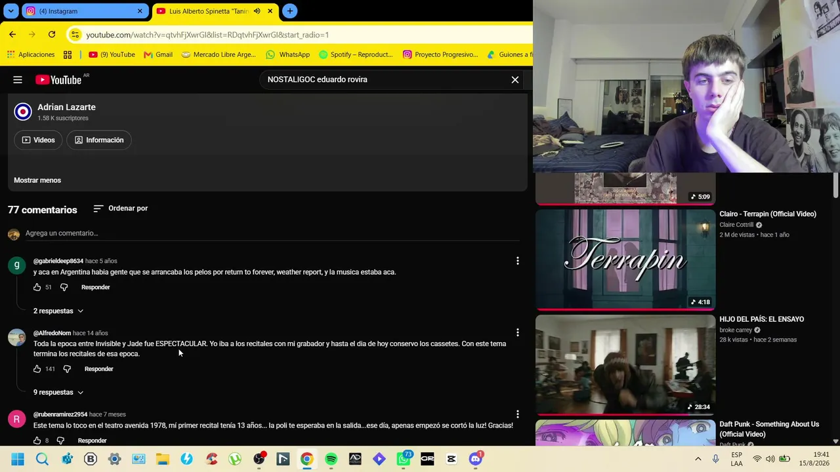View site information icon in address bar
Image resolution: width=840 pixels, height=472 pixels.
[75, 35]
